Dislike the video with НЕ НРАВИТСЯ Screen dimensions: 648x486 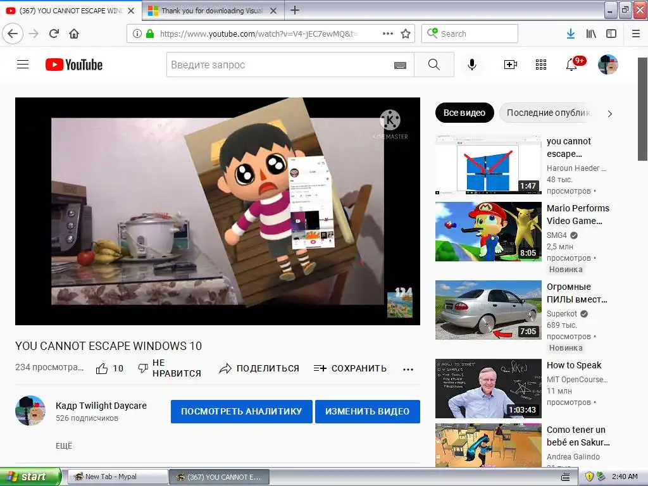(170, 368)
